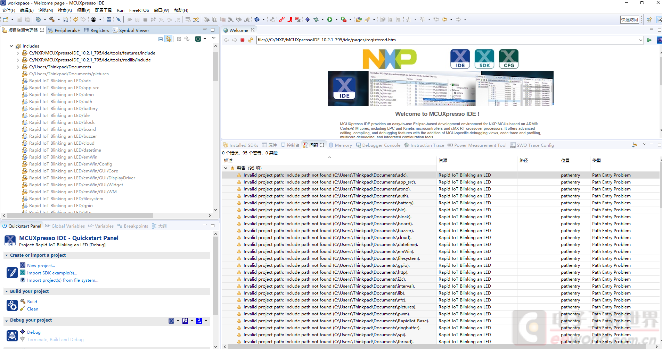The image size is (662, 349).
Task: Open the Installed SDKs tab
Action: point(240,145)
